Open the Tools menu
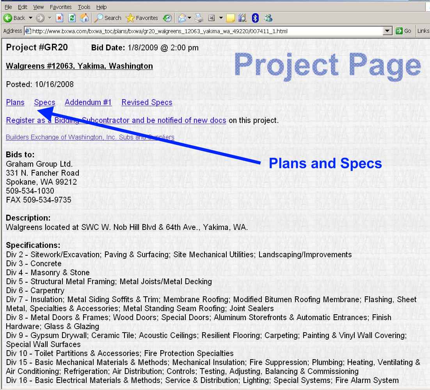 [x=84, y=7]
